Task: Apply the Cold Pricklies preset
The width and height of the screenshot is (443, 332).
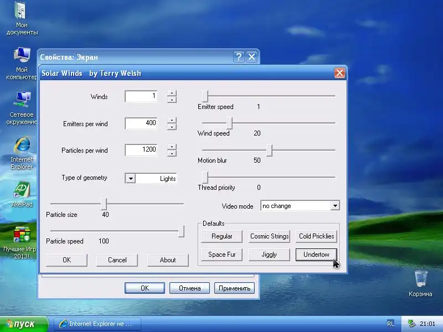Action: coord(316,236)
